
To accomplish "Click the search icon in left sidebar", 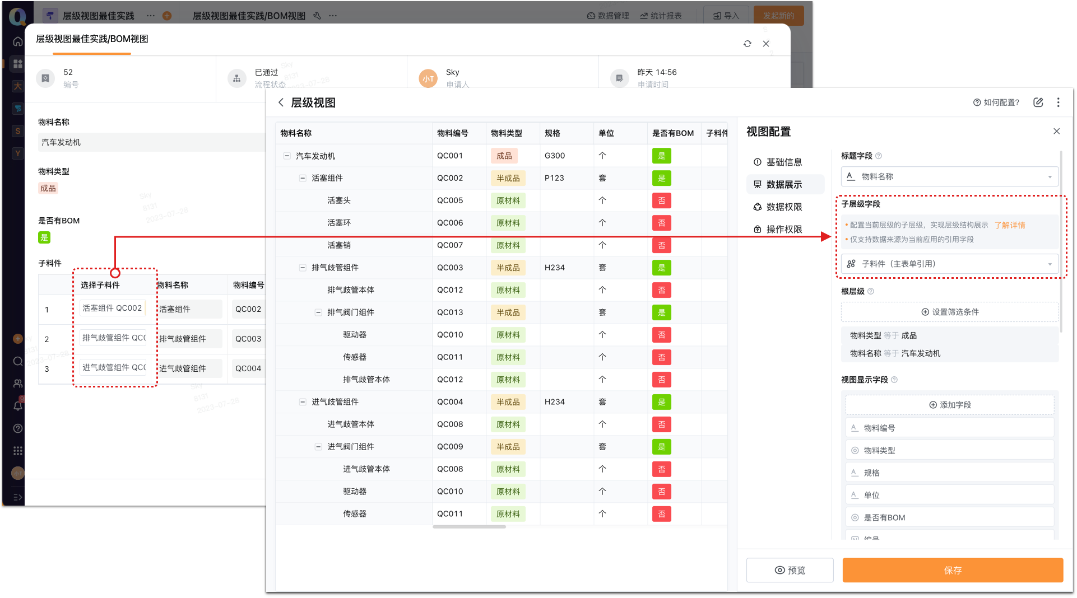I will point(18,361).
